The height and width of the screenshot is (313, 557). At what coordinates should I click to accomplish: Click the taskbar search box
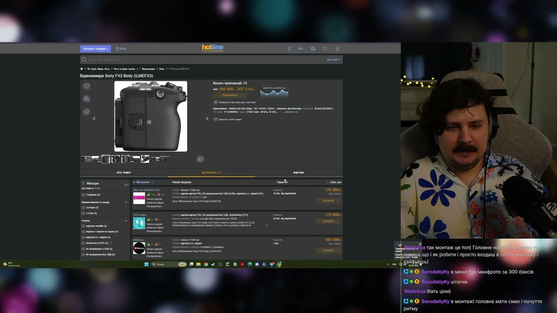click(x=169, y=264)
